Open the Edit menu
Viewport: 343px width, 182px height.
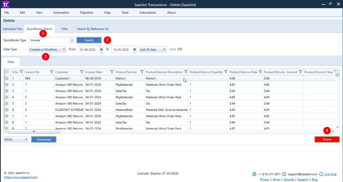click(22, 12)
